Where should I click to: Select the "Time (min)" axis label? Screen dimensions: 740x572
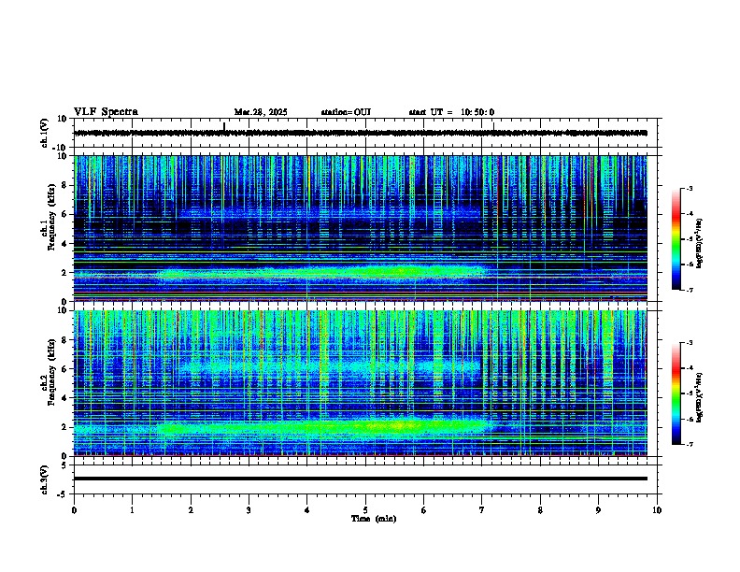pyautogui.click(x=374, y=519)
